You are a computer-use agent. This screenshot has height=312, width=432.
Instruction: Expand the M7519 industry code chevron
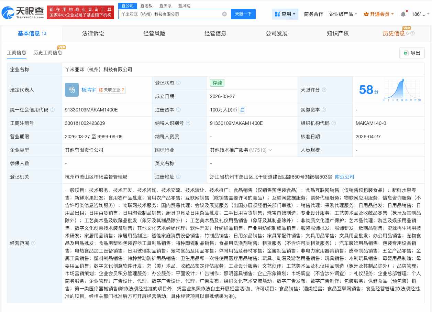click(270, 150)
